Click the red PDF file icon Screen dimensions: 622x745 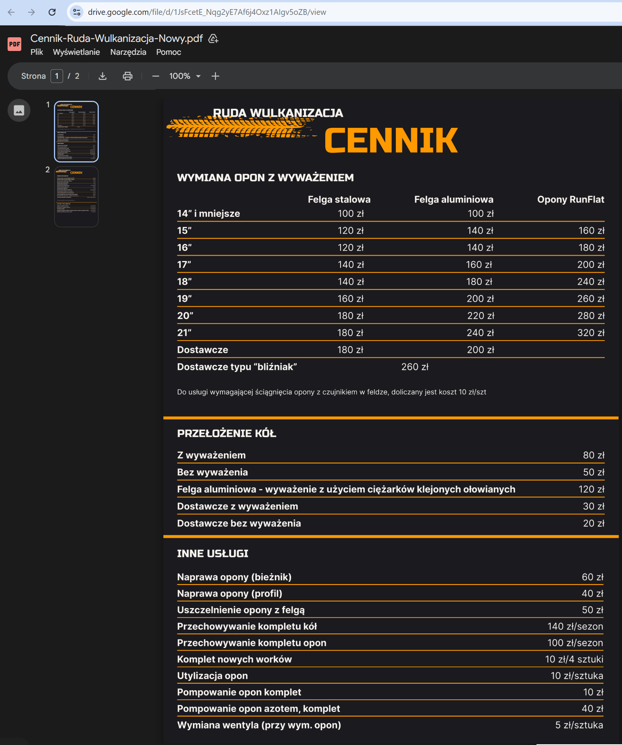click(14, 44)
